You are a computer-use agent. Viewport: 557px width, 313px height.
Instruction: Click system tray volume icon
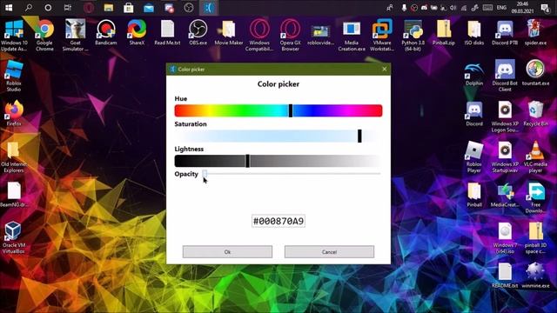(453, 8)
